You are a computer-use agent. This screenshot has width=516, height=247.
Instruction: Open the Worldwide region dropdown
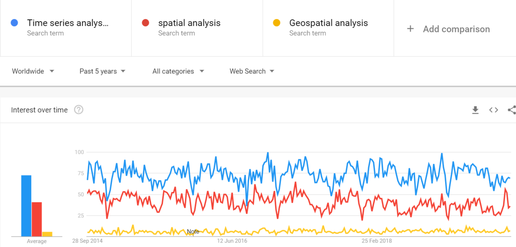tap(33, 71)
